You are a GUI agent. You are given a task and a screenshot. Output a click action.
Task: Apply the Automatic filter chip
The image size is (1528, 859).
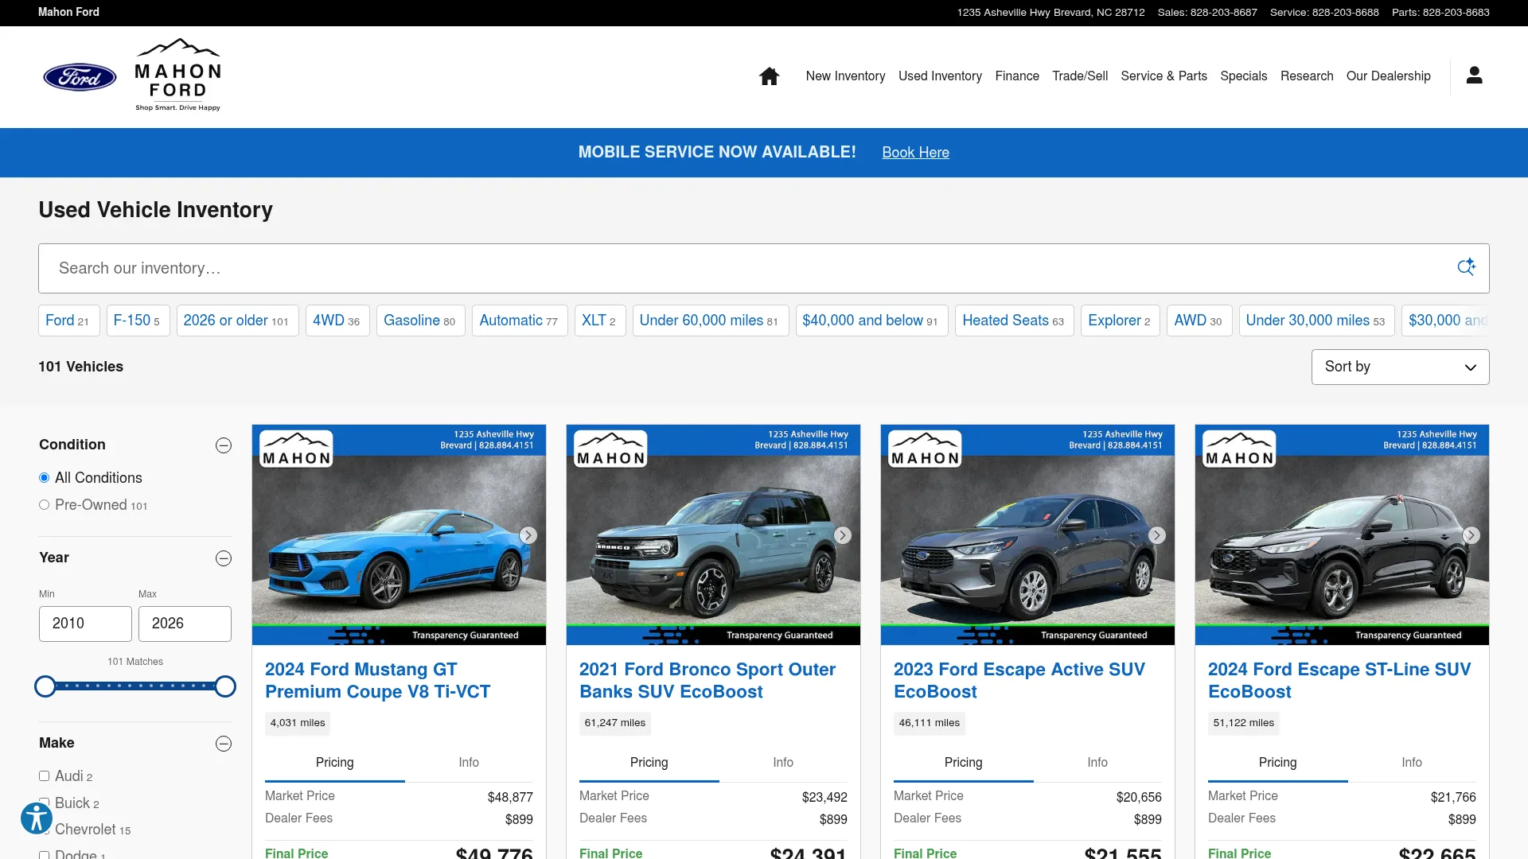(x=520, y=321)
